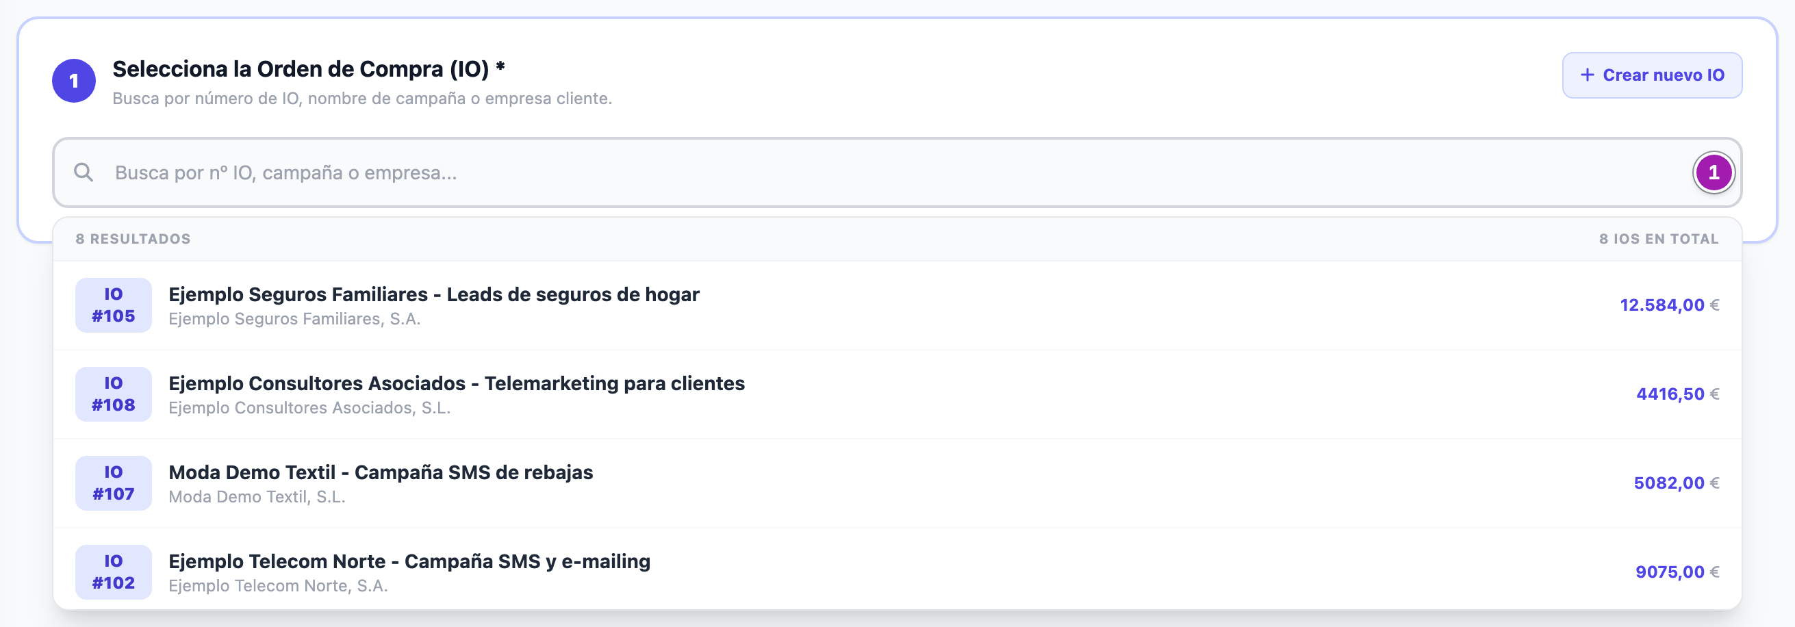Click the magnifier search icon
The height and width of the screenshot is (627, 1795).
[84, 172]
